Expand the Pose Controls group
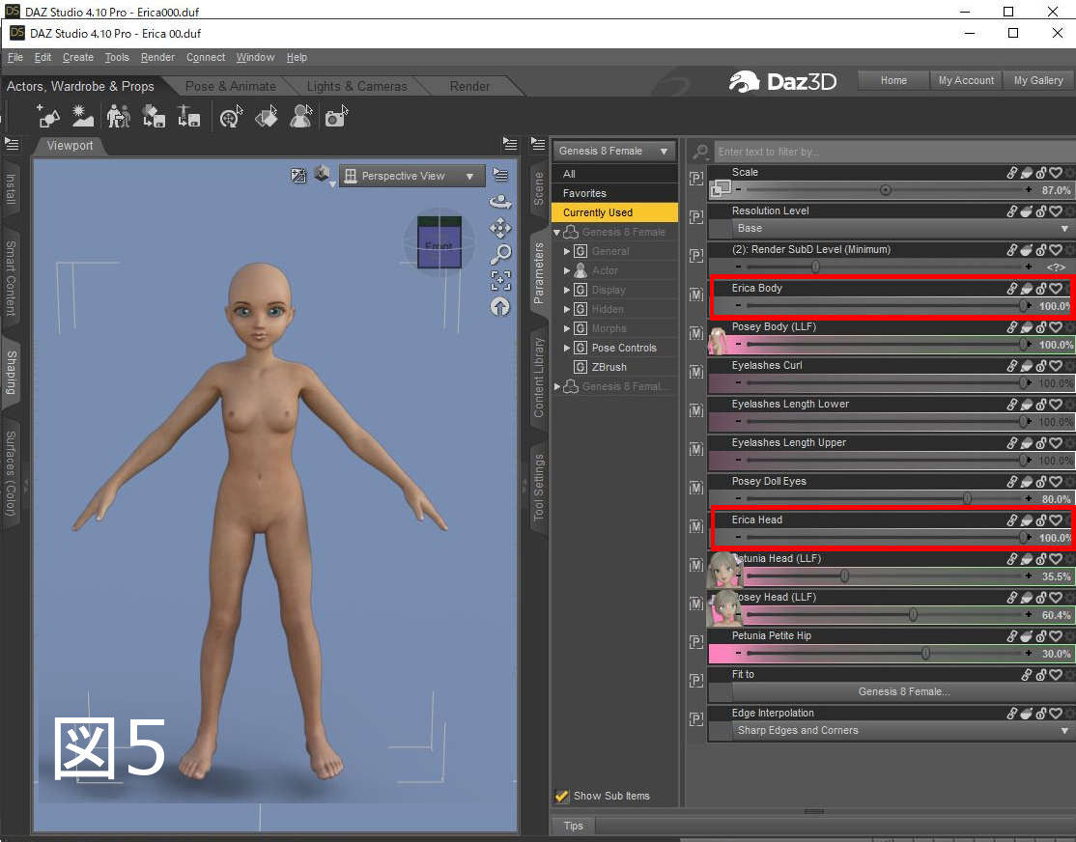 point(567,348)
